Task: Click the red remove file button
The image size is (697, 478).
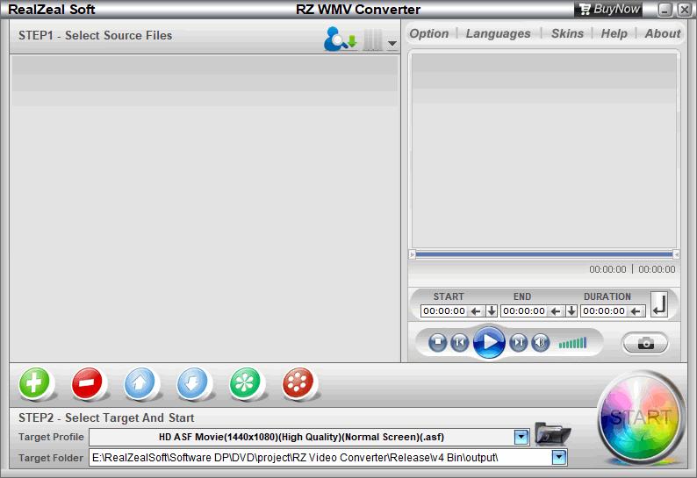Action: [87, 382]
